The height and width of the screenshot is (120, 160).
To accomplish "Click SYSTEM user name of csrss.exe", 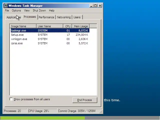I will (42, 43).
